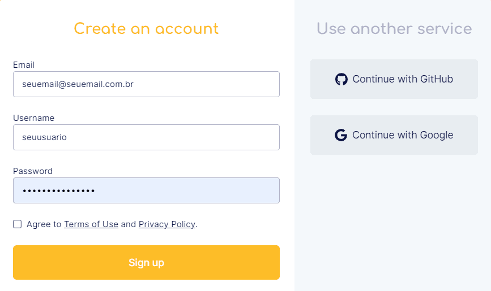This screenshot has height=291, width=491.
Task: Click the Email field label
Action: click(24, 65)
